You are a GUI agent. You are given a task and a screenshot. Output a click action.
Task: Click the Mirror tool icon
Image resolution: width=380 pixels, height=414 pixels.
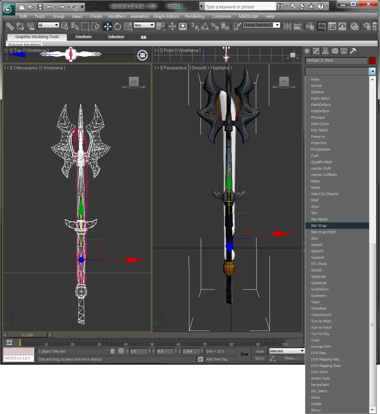click(287, 26)
